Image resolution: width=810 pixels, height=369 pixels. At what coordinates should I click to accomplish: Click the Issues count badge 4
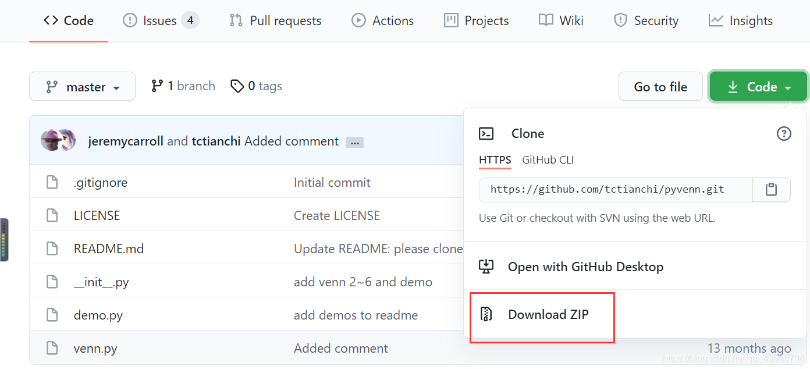(190, 21)
